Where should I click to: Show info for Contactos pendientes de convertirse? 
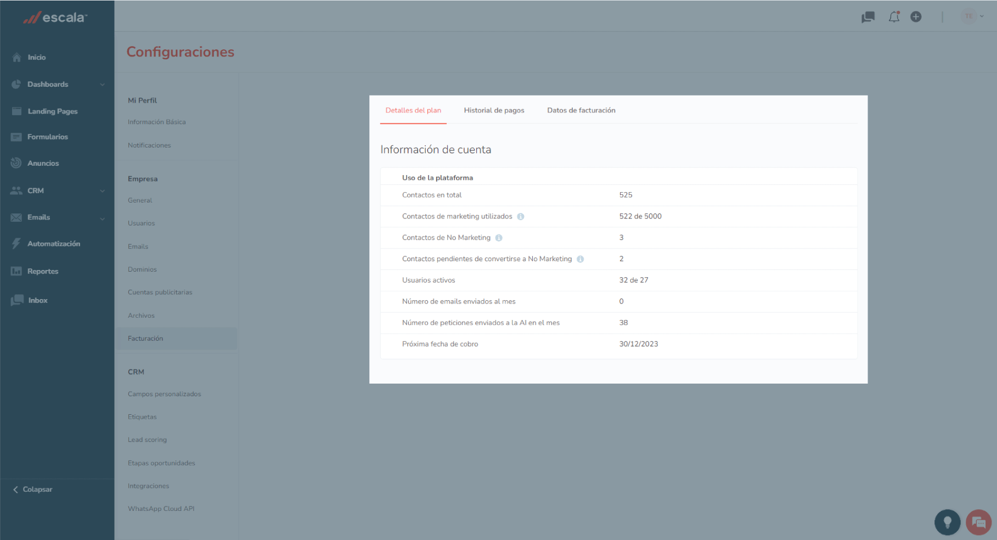click(x=581, y=259)
